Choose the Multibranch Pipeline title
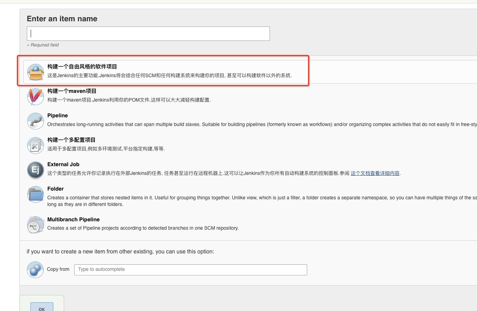Viewport: 477px width, 311px height. click(74, 220)
